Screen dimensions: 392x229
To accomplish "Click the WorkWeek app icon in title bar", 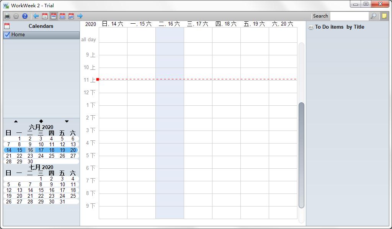I will click(x=6, y=5).
